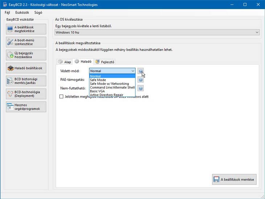Open A beállítások megtekintése in sidebar
This screenshot has height=199, width=265.
point(26,29)
